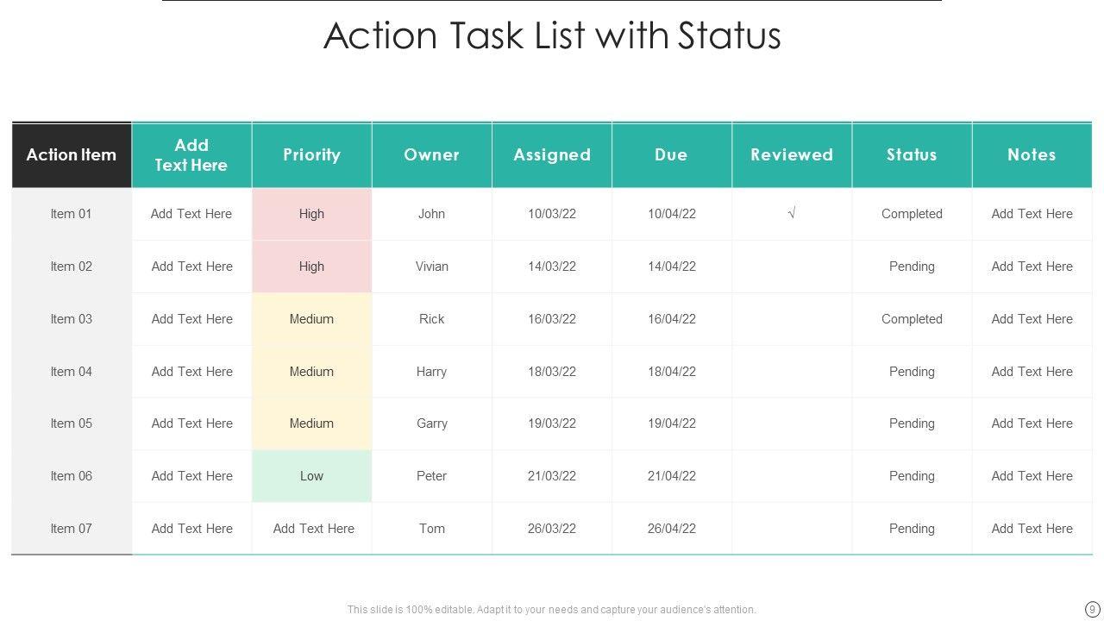Select the Action Item header cell
Viewport: 1104px width, 621px height.
click(72, 155)
